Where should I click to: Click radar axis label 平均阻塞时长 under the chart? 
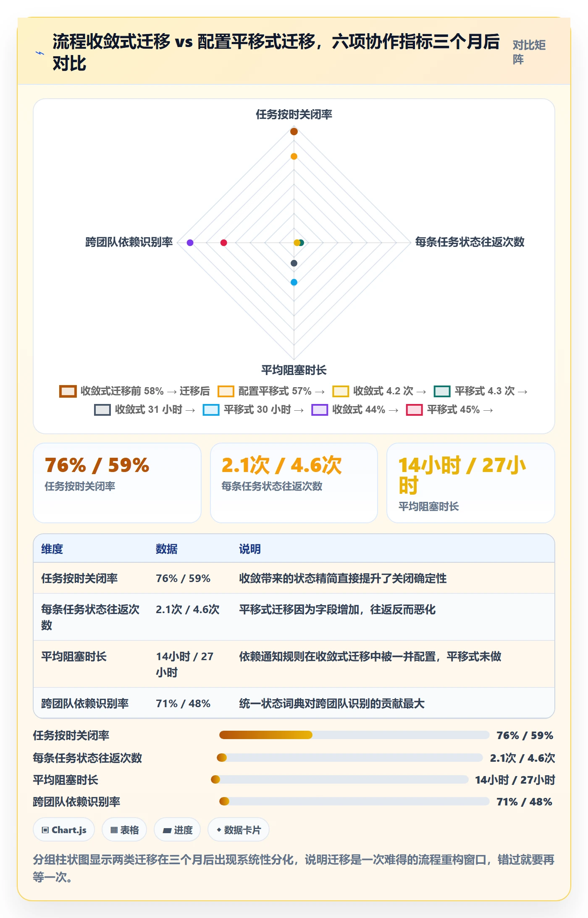point(294,370)
